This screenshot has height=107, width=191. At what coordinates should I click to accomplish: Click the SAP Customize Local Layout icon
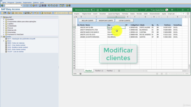(70, 5)
